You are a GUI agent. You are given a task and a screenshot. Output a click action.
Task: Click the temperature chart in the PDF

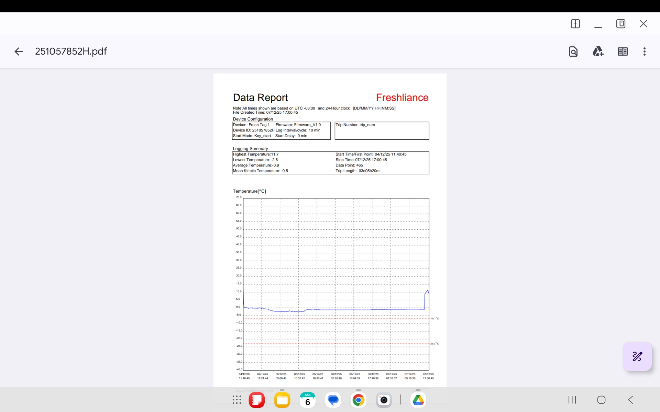[336, 284]
